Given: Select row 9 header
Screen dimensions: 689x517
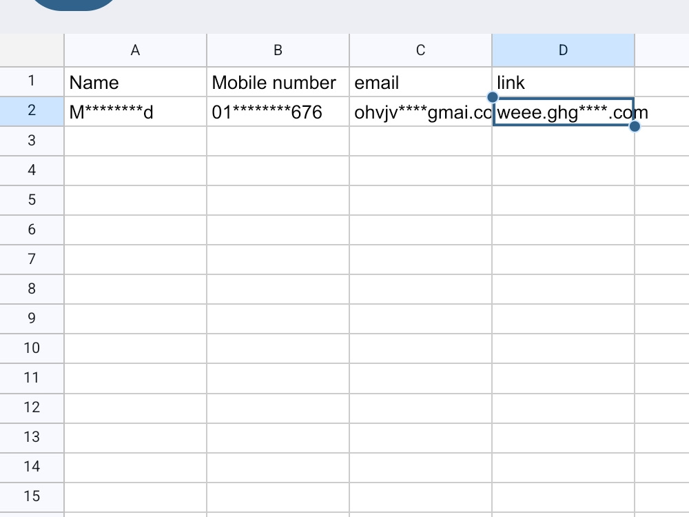Looking at the screenshot, I should point(32,318).
